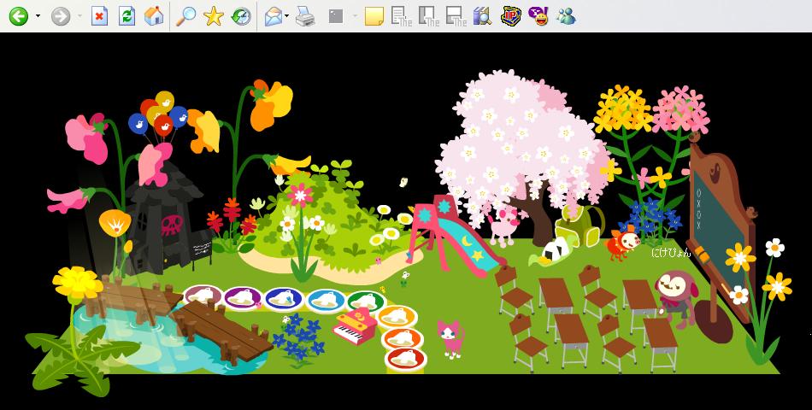Click the gray Forward arrow button
This screenshot has width=812, height=410.
61,16
